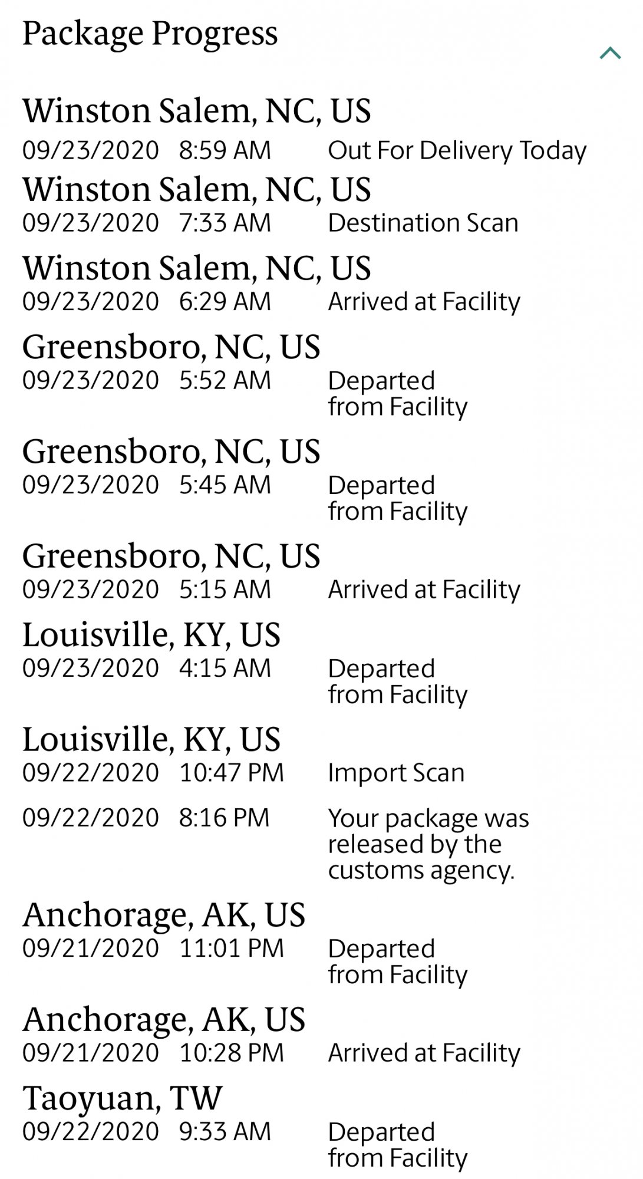The image size is (643, 1179).
Task: Tap the first Anchorage, AK, US heading
Action: click(x=164, y=915)
